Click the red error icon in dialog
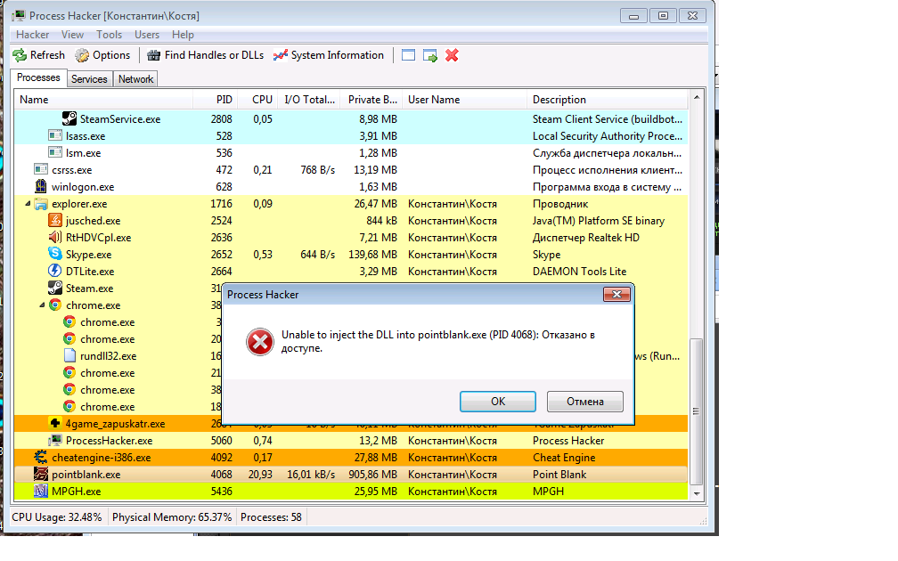 [x=260, y=342]
